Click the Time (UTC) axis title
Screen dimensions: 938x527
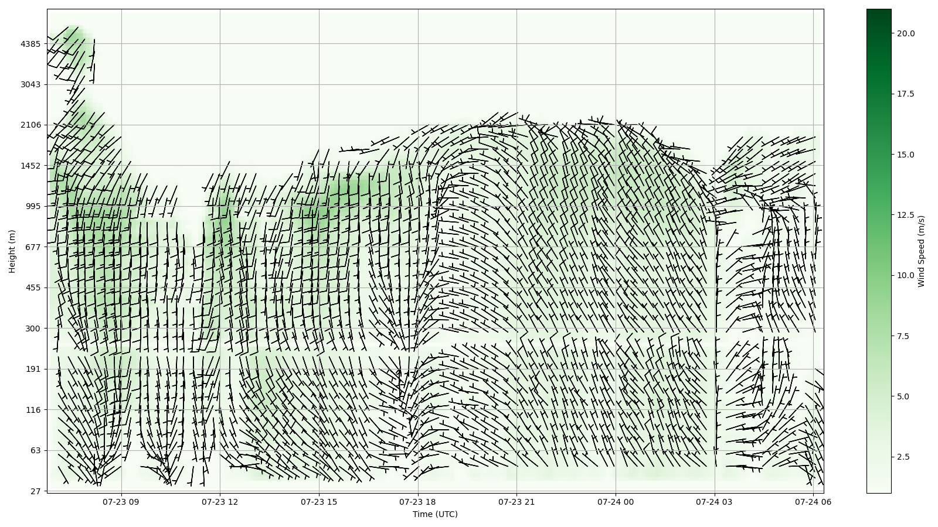click(x=435, y=514)
